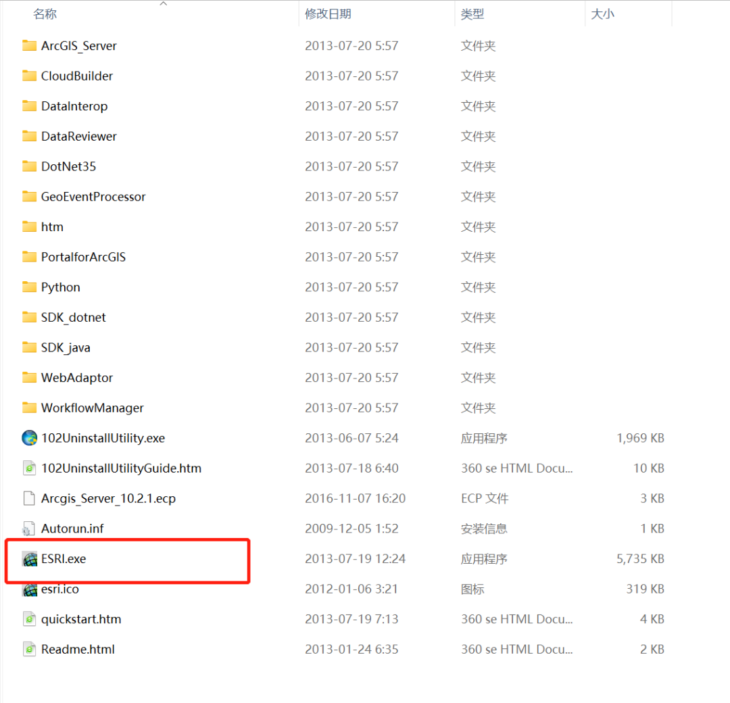Image resolution: width=730 pixels, height=703 pixels.
Task: Click the 安装信息 type cell
Action: point(484,529)
